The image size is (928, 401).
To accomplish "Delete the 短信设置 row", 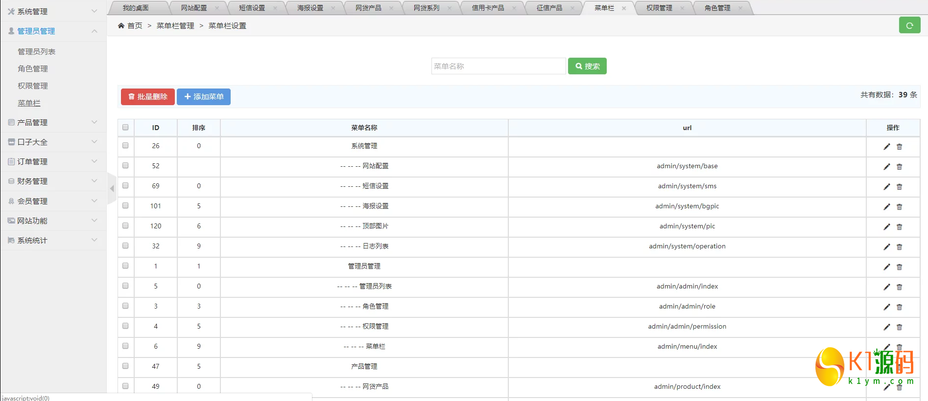I will 899,187.
